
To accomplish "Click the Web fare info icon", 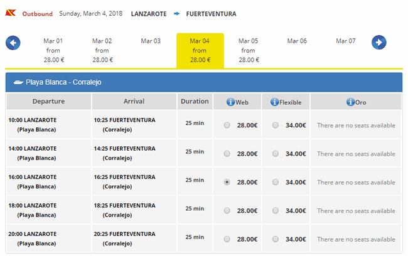I will point(230,102).
